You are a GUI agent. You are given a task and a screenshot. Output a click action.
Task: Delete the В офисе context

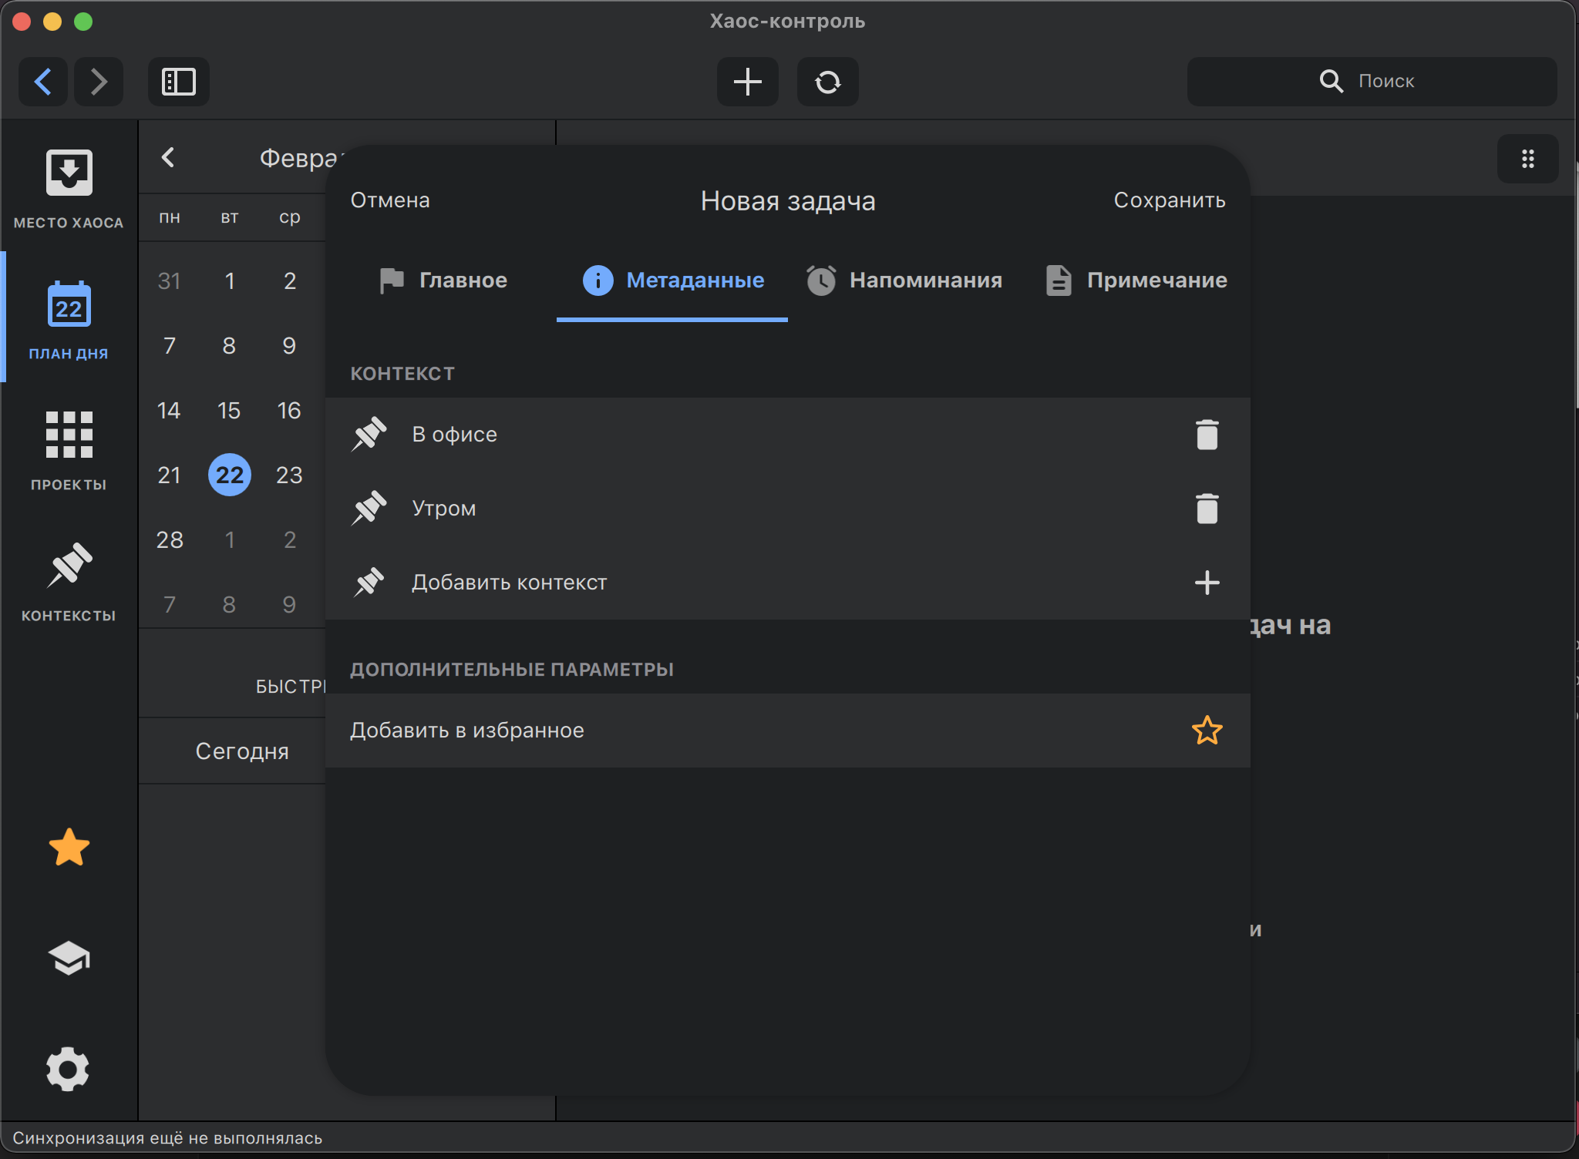click(1207, 435)
